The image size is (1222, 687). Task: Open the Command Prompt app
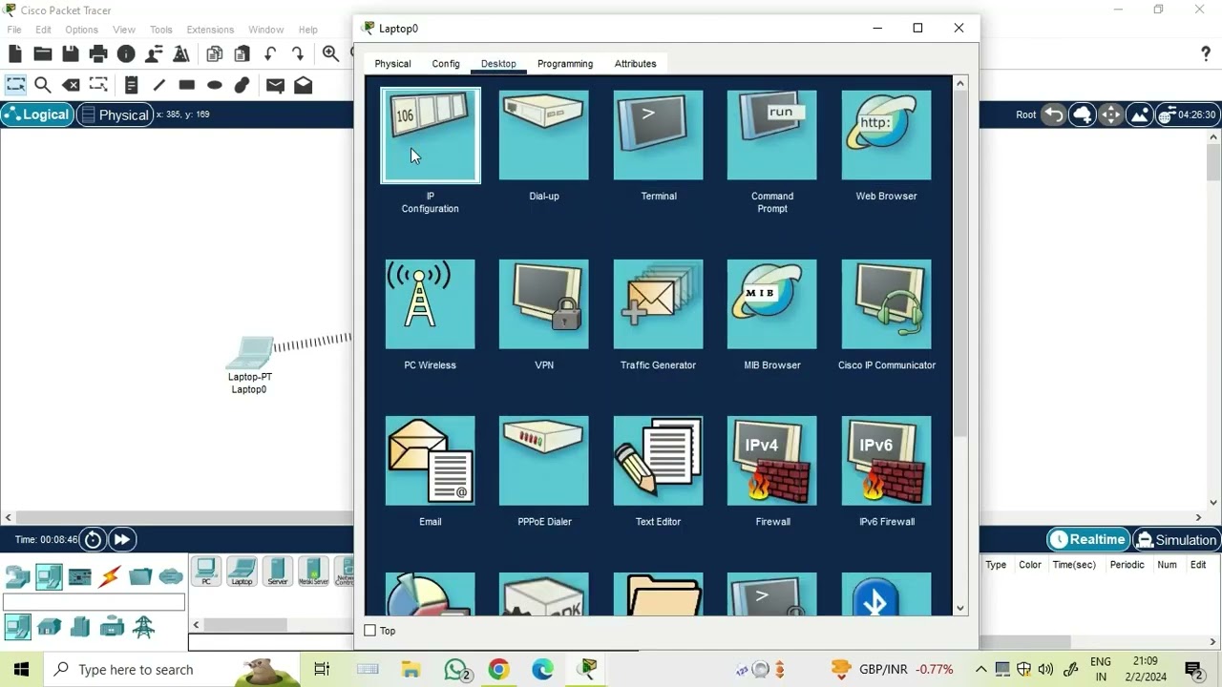click(x=772, y=135)
